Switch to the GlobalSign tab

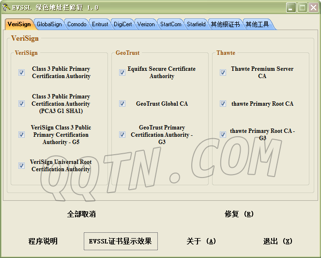49,24
